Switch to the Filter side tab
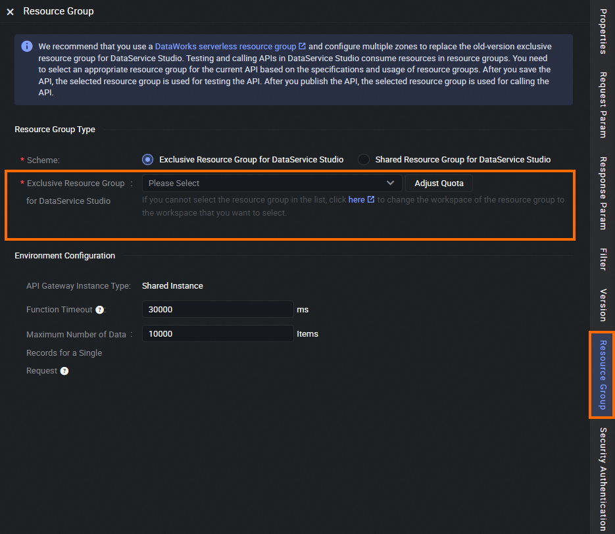The width and height of the screenshot is (615, 534). (603, 259)
